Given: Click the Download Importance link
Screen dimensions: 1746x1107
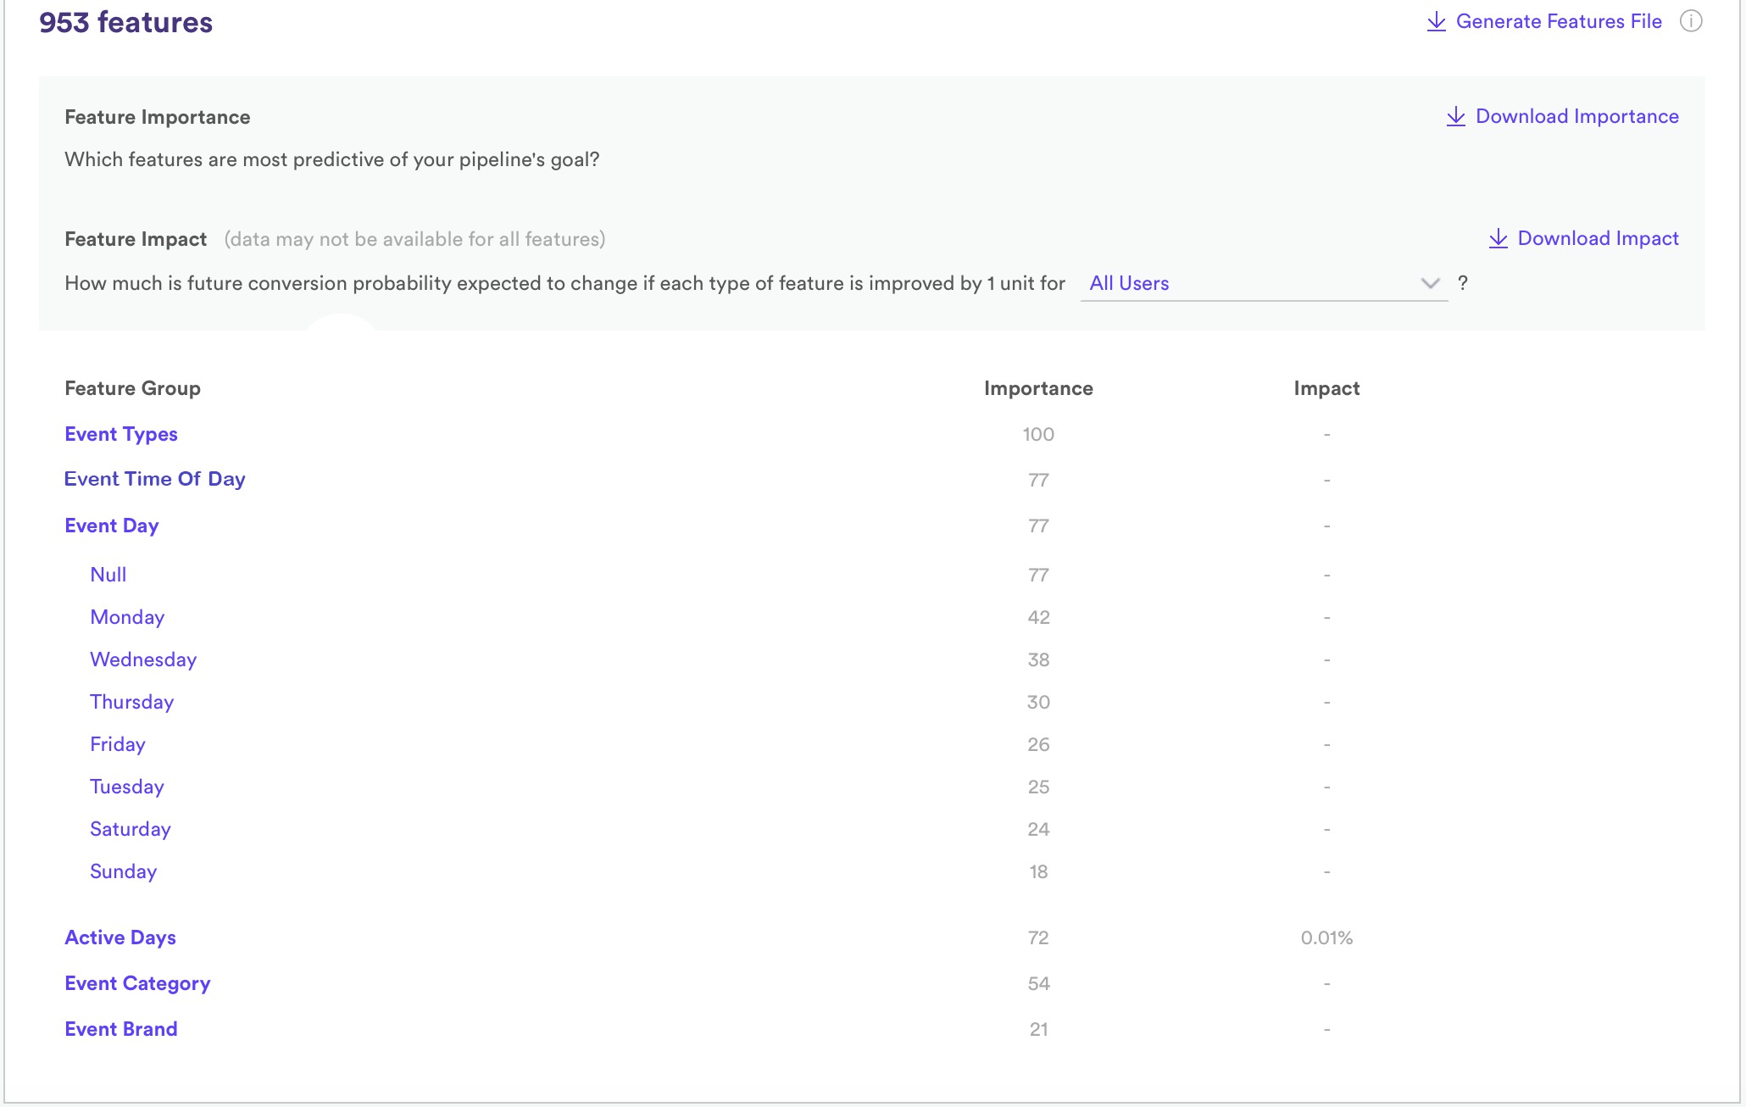Looking at the screenshot, I should (1576, 116).
